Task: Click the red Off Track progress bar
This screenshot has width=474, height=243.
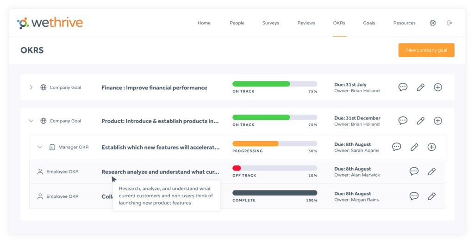Action: 274,168
